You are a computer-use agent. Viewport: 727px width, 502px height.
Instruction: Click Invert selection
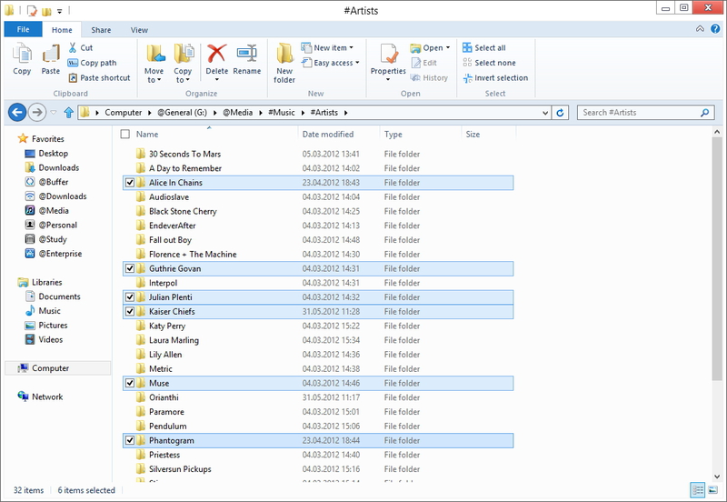pos(495,78)
